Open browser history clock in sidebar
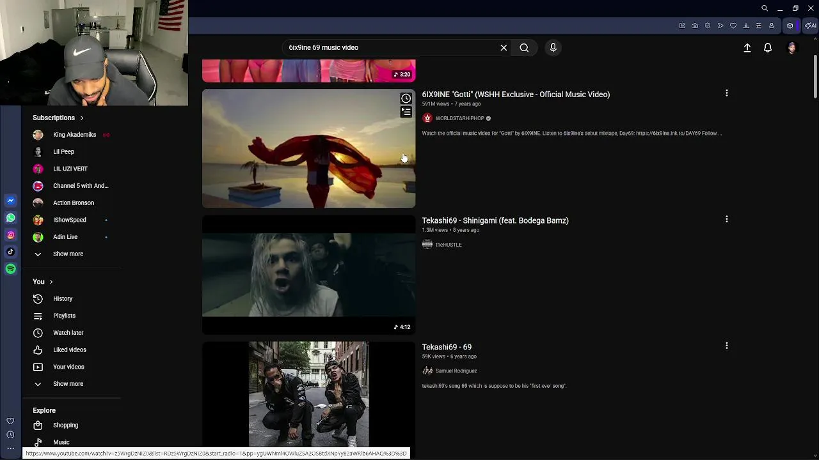The height and width of the screenshot is (460, 819). pos(10,435)
